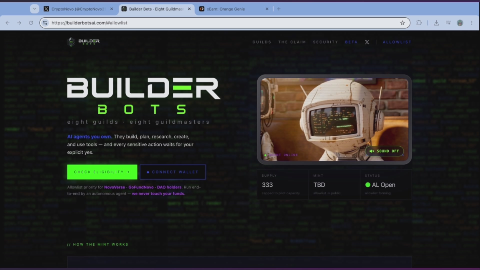Click the media control icon in toolbar
480x270 pixels.
pyautogui.click(x=448, y=23)
